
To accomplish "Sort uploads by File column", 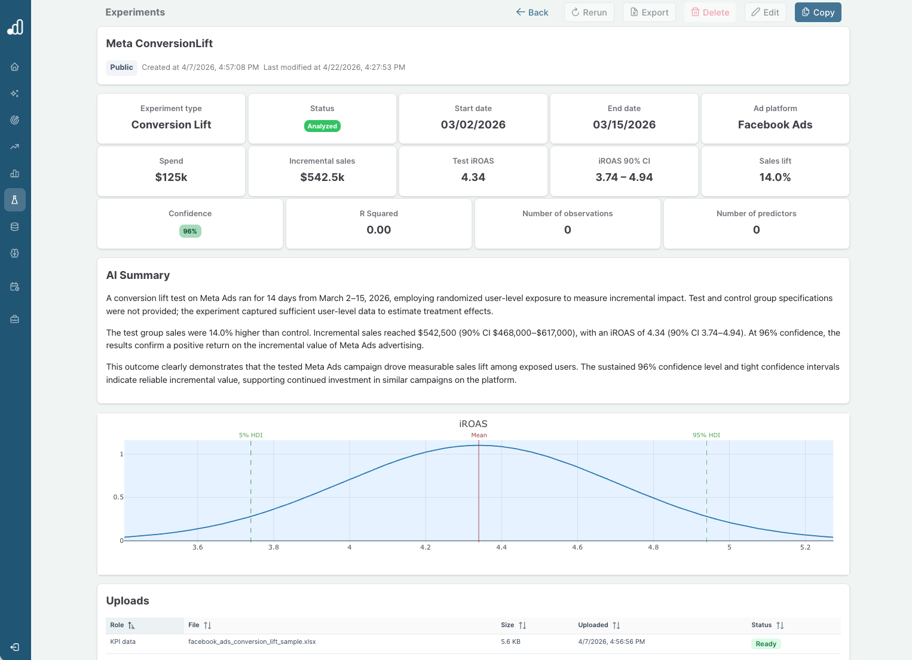I will 207,625.
